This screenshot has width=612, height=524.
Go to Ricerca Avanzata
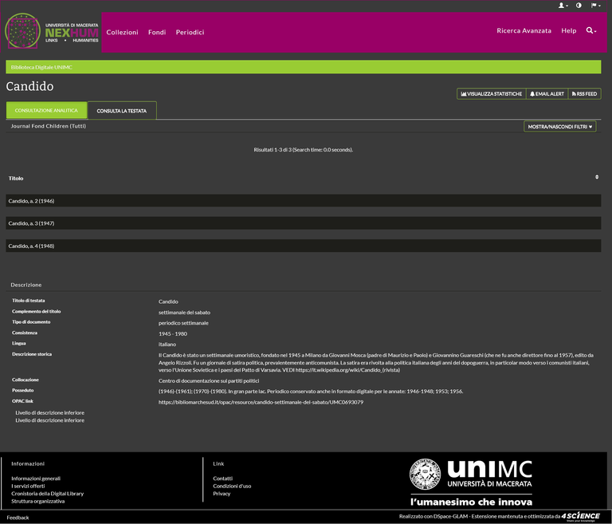point(524,30)
